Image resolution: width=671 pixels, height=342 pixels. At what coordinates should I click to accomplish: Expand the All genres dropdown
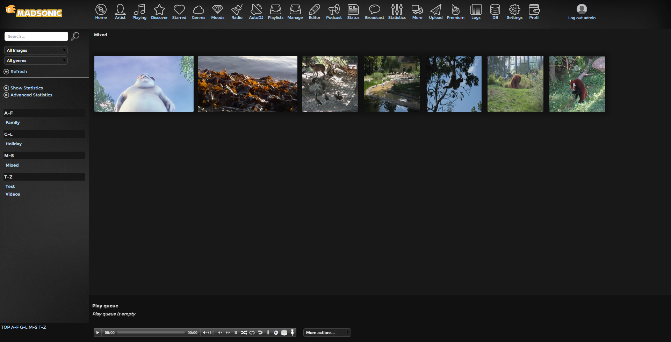pos(36,60)
